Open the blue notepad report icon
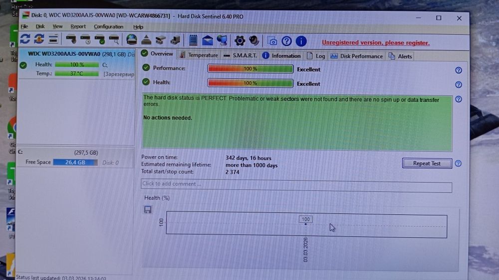 click(x=193, y=40)
